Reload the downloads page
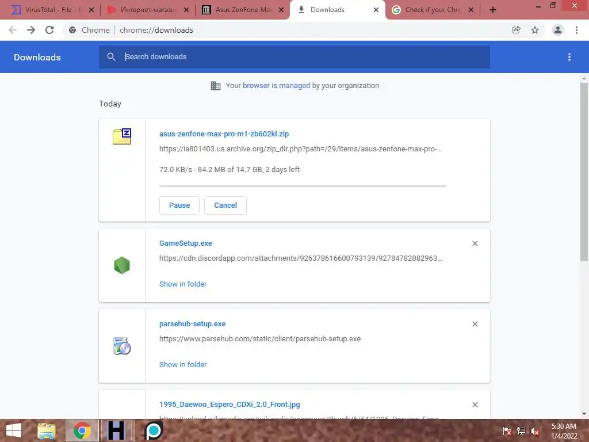The image size is (589, 442). (x=49, y=30)
